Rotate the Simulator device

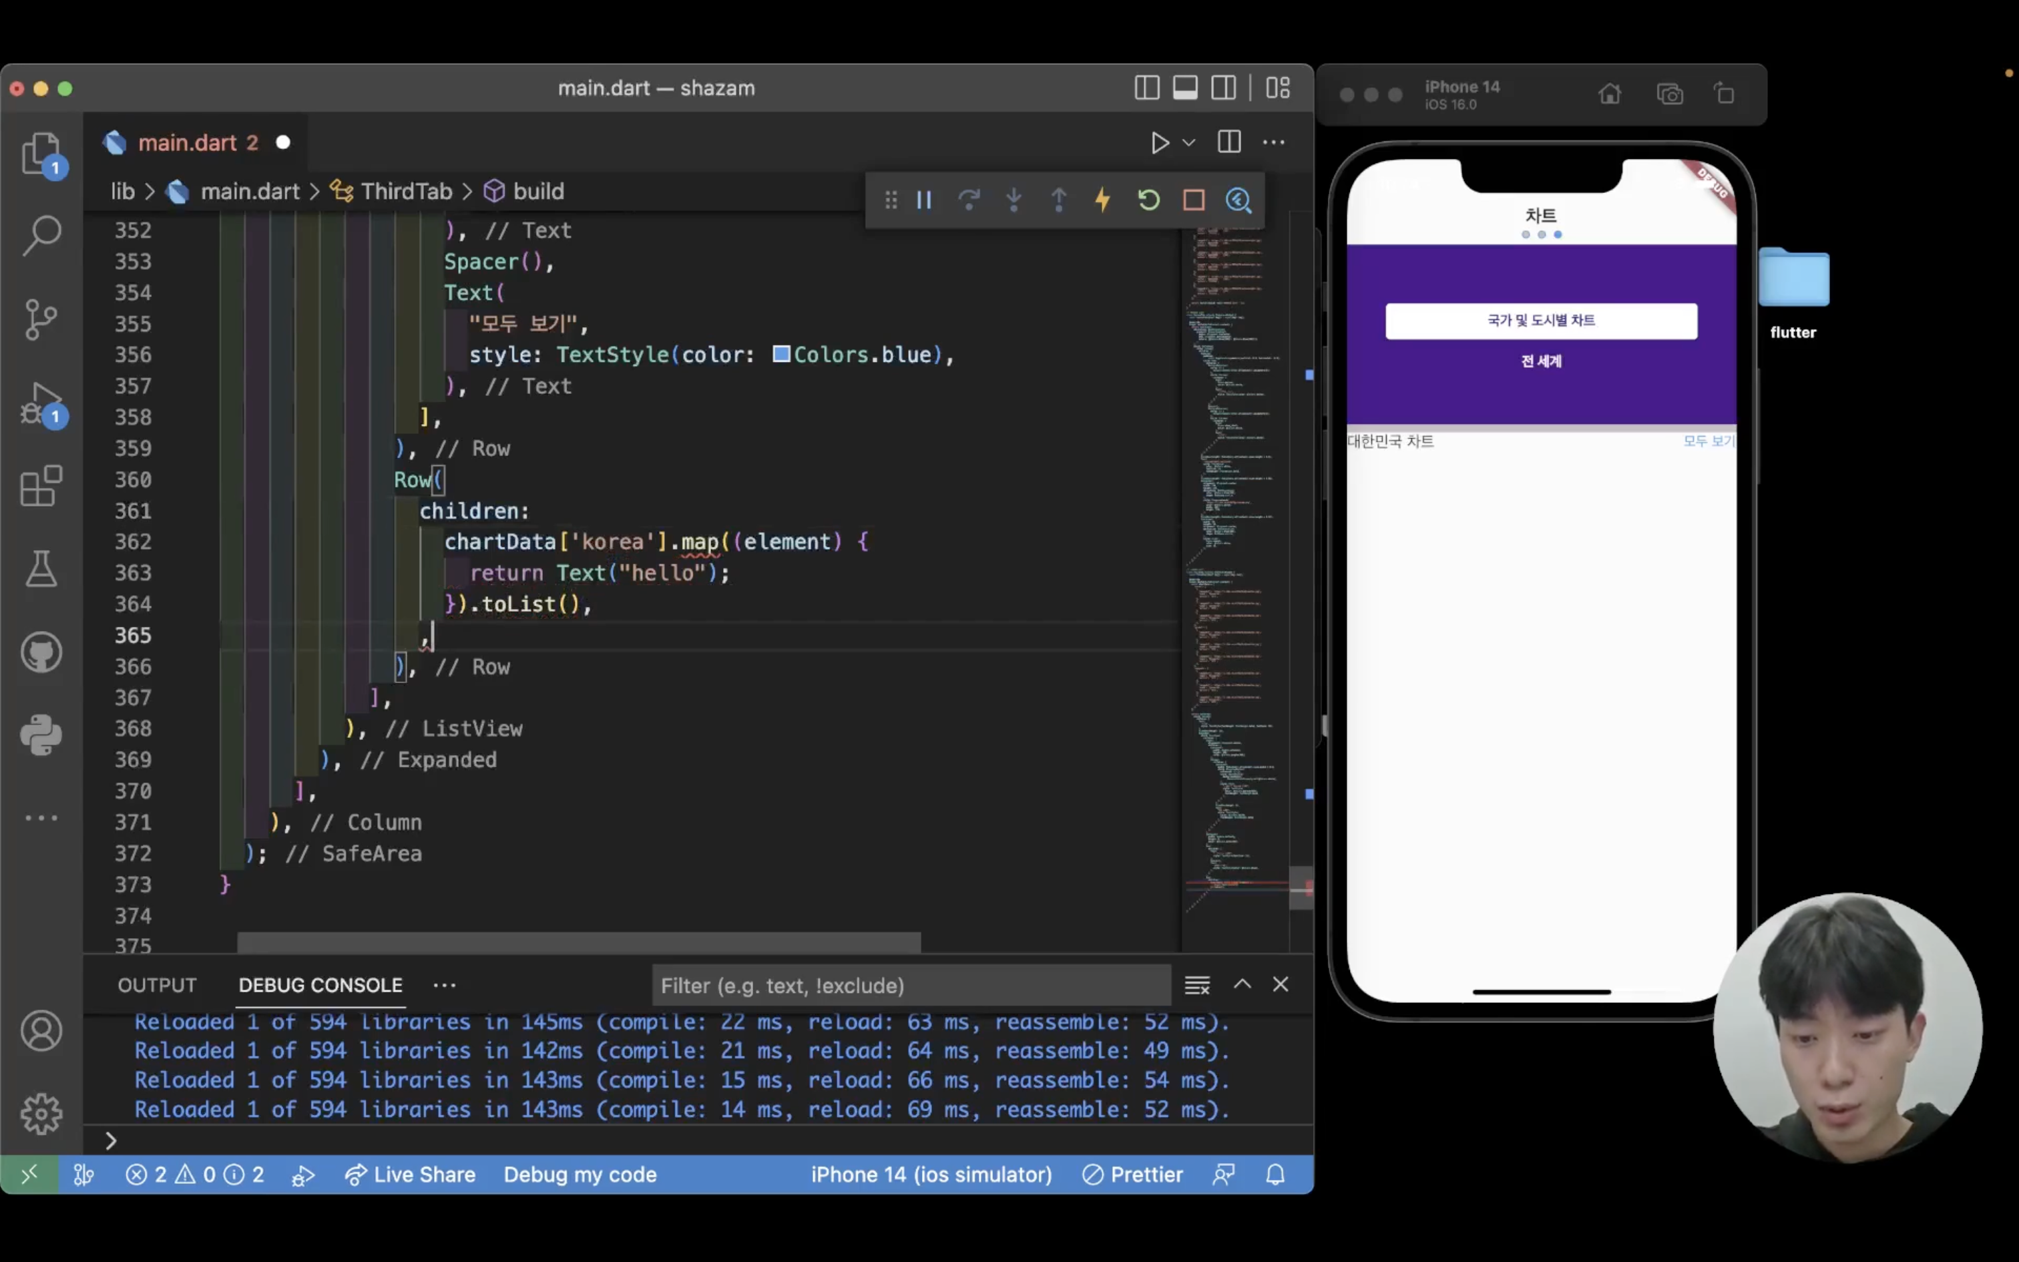(x=1725, y=94)
